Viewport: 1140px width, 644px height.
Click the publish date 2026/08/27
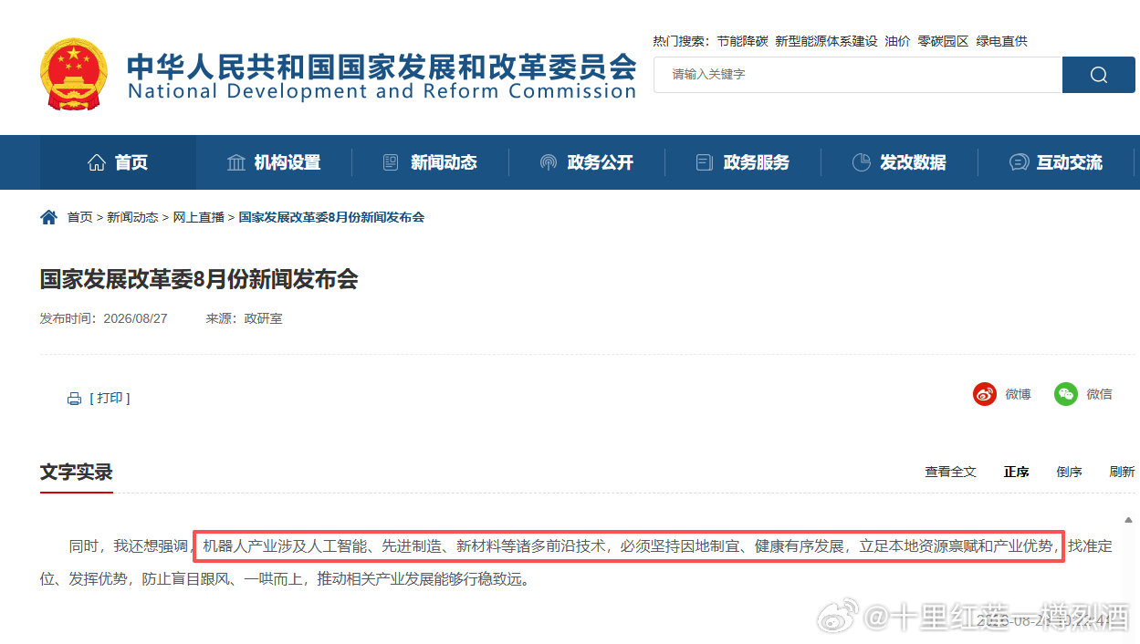click(x=135, y=319)
